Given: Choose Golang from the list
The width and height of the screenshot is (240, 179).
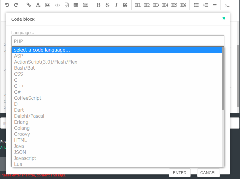Looking at the screenshot, I should (x=117, y=128).
